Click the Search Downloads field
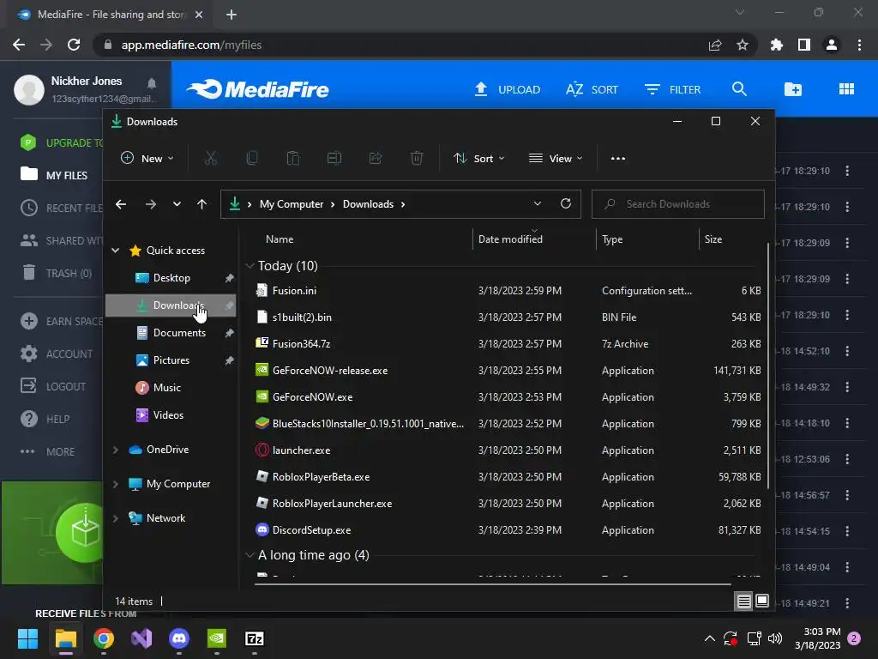Viewport: 878px width, 659px height. (x=678, y=204)
